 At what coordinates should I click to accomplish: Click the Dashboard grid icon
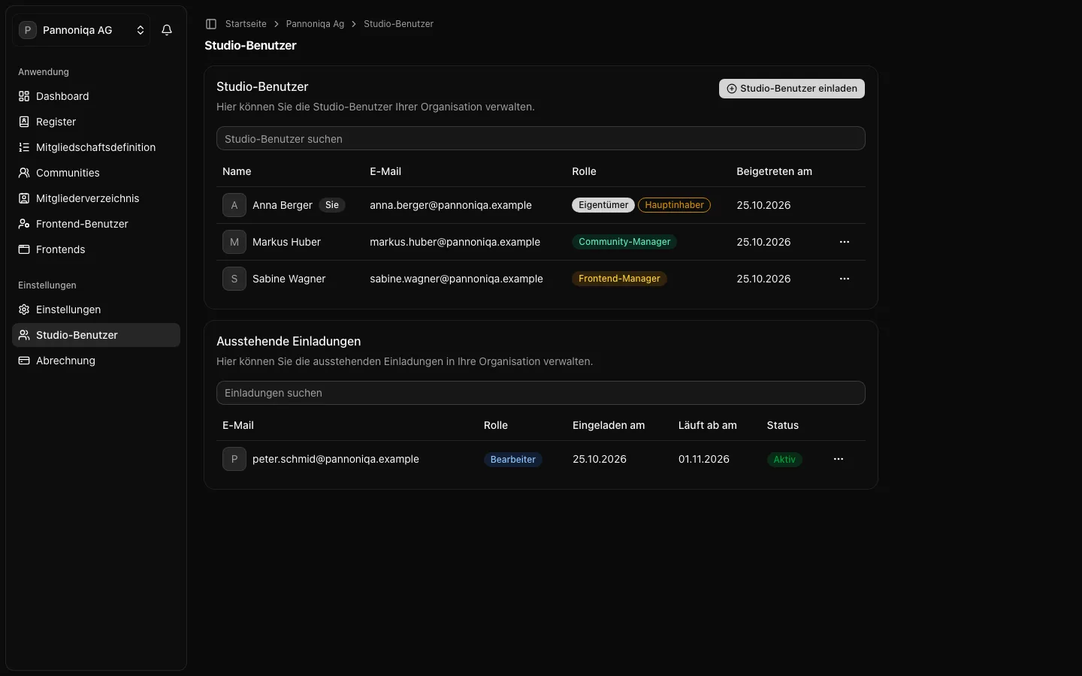coord(24,96)
